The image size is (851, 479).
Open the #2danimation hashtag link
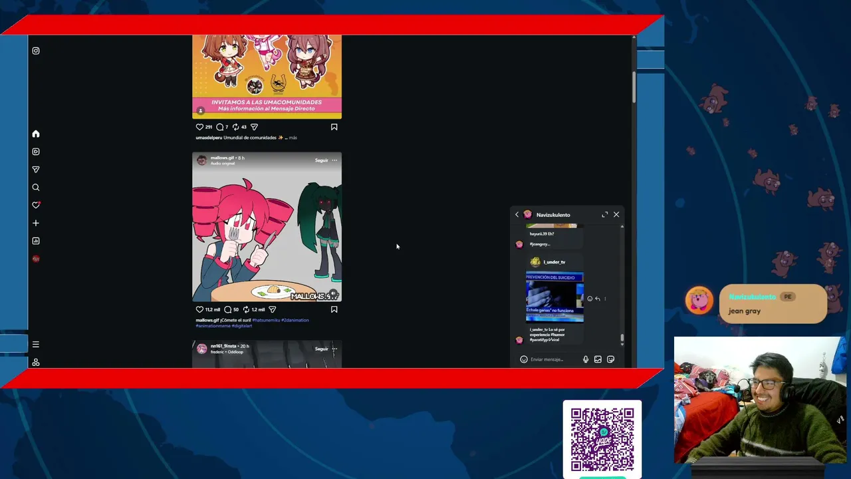[295, 320]
